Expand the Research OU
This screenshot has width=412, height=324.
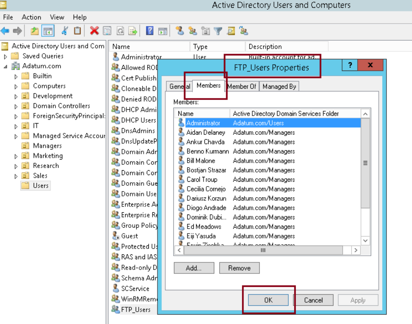(x=16, y=166)
